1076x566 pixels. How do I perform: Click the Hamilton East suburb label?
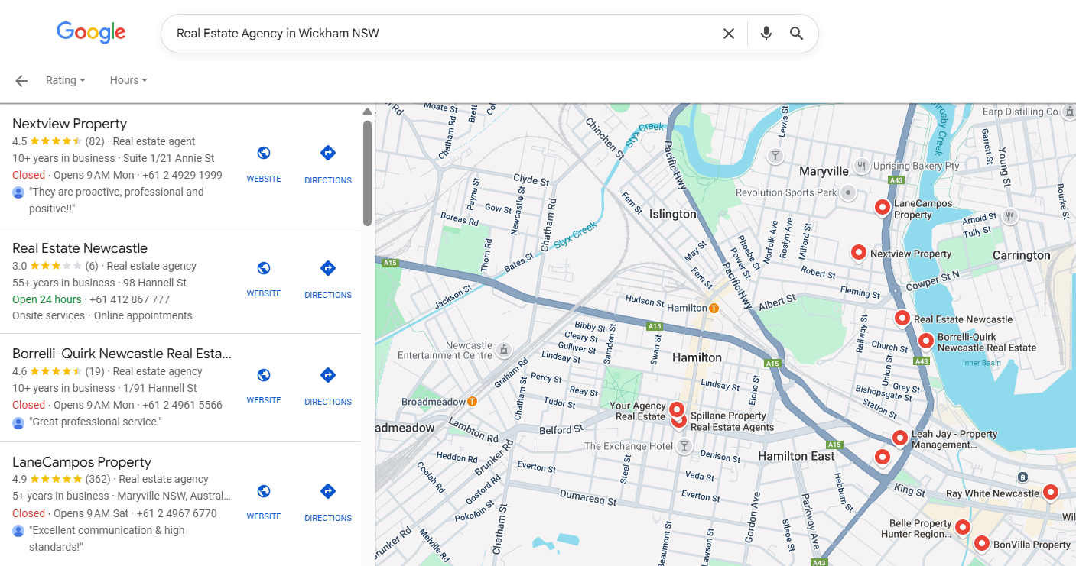click(x=796, y=456)
